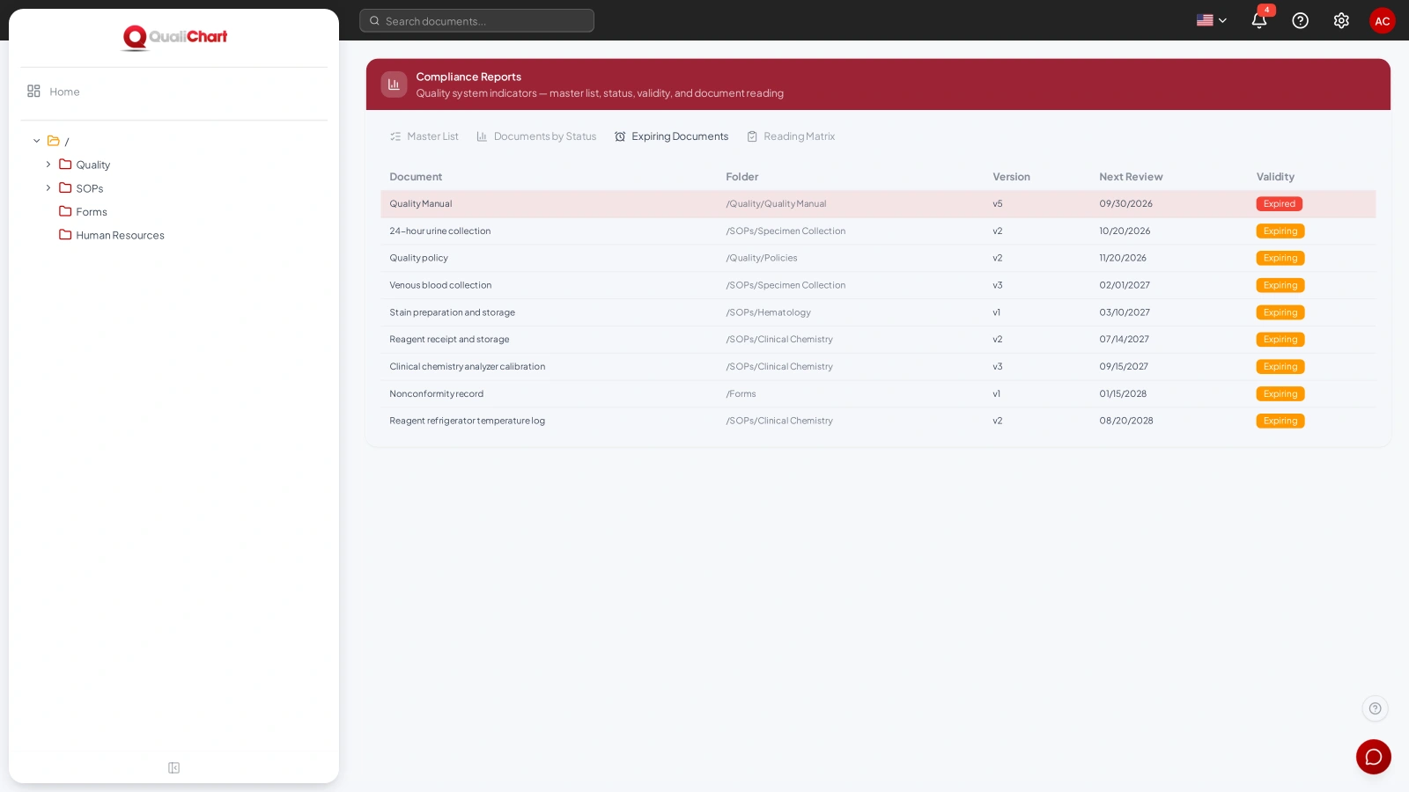Click the Search documents field
Image resolution: width=1409 pixels, height=792 pixels.
click(x=476, y=20)
